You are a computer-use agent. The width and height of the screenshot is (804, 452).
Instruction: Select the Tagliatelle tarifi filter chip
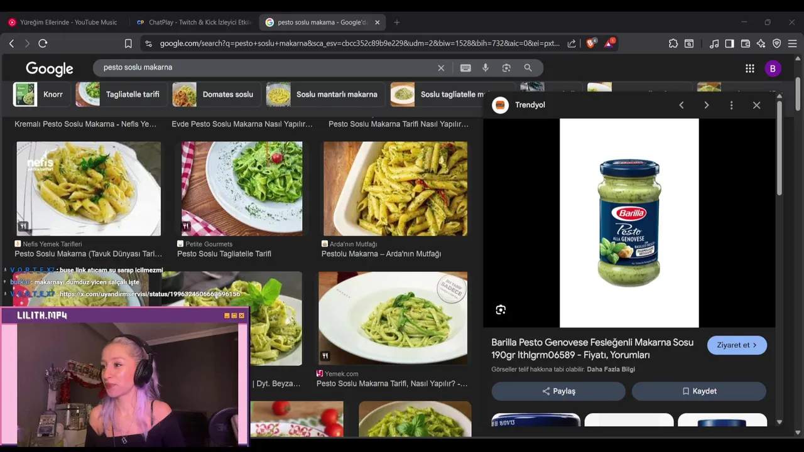tap(121, 94)
